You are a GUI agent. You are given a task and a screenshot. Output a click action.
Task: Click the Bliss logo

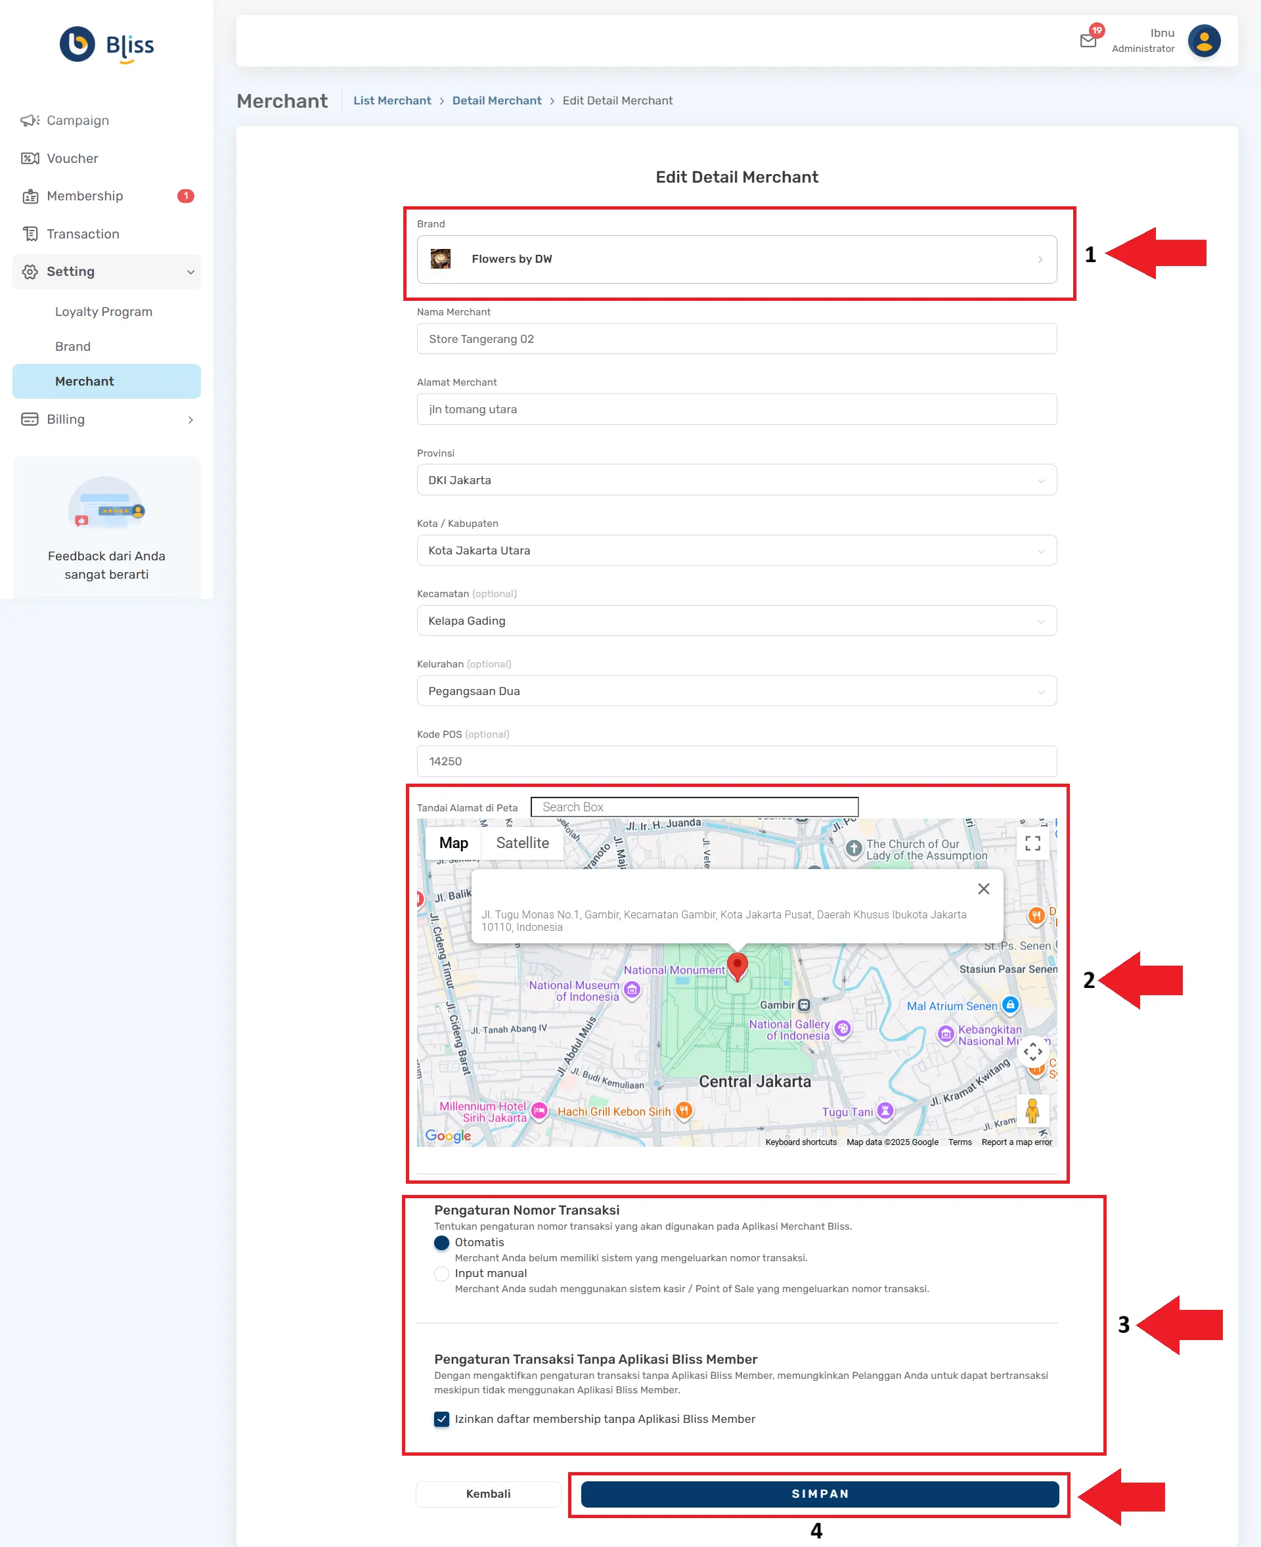point(107,45)
